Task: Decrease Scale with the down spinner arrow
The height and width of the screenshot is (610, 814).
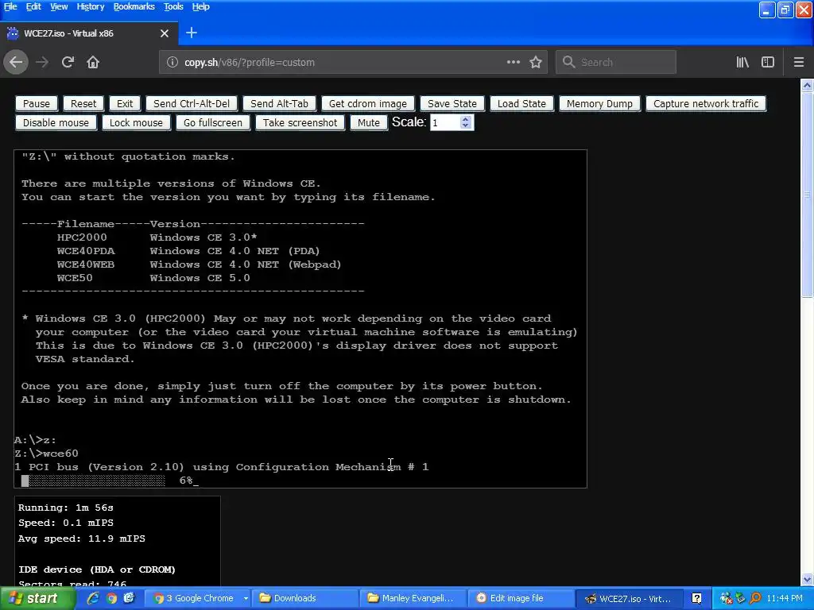Action: click(x=466, y=126)
